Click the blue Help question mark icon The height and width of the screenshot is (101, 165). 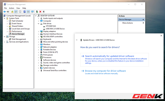24,12
